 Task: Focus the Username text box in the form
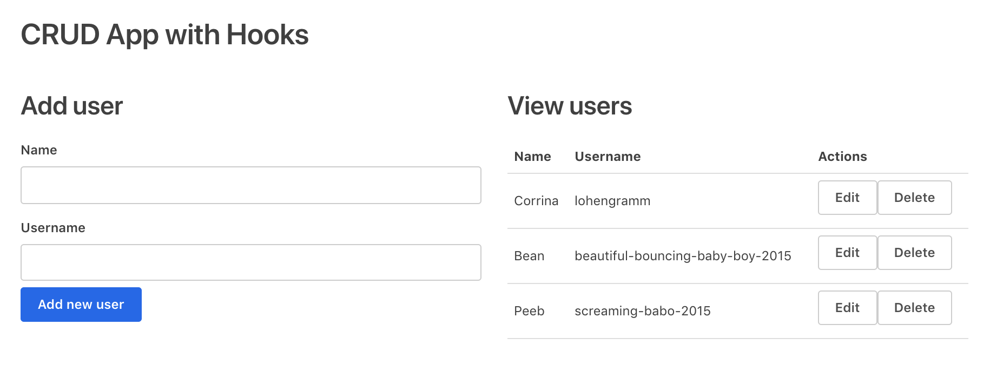click(x=250, y=262)
